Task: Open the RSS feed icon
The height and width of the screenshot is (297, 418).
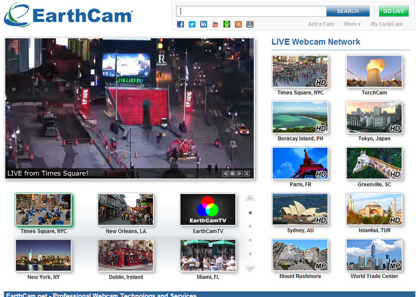Action: (238, 24)
